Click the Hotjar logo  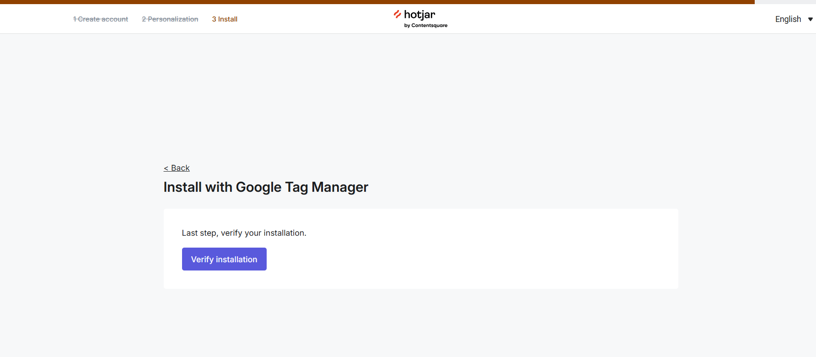[420, 19]
